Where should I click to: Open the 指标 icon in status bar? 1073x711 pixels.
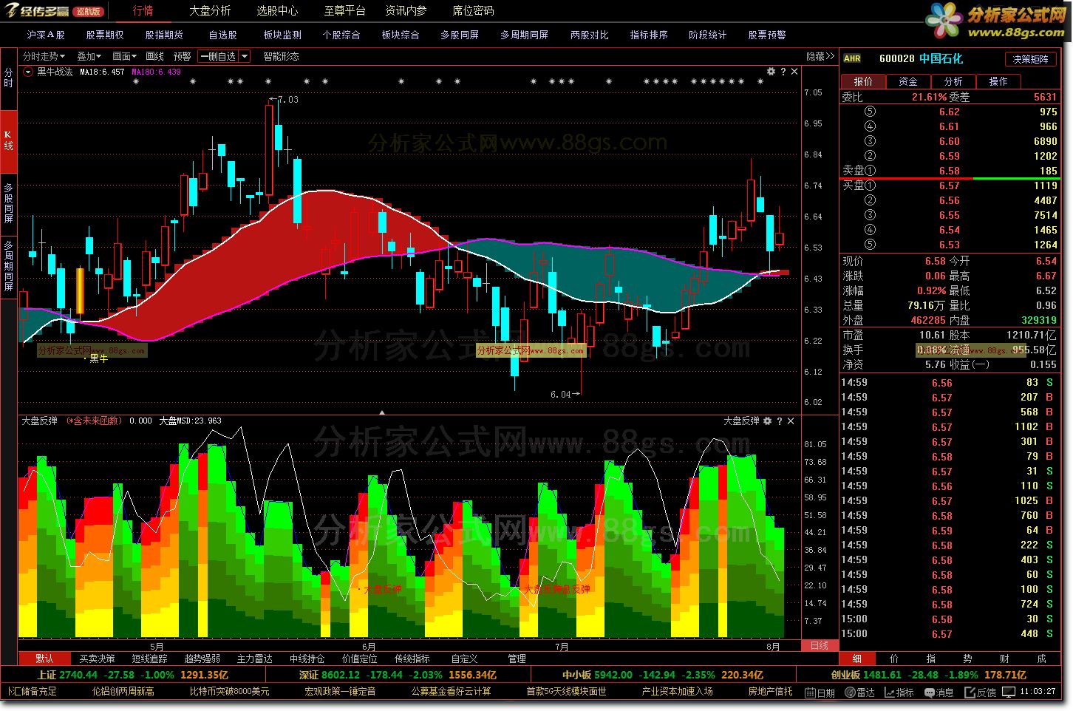click(x=899, y=693)
